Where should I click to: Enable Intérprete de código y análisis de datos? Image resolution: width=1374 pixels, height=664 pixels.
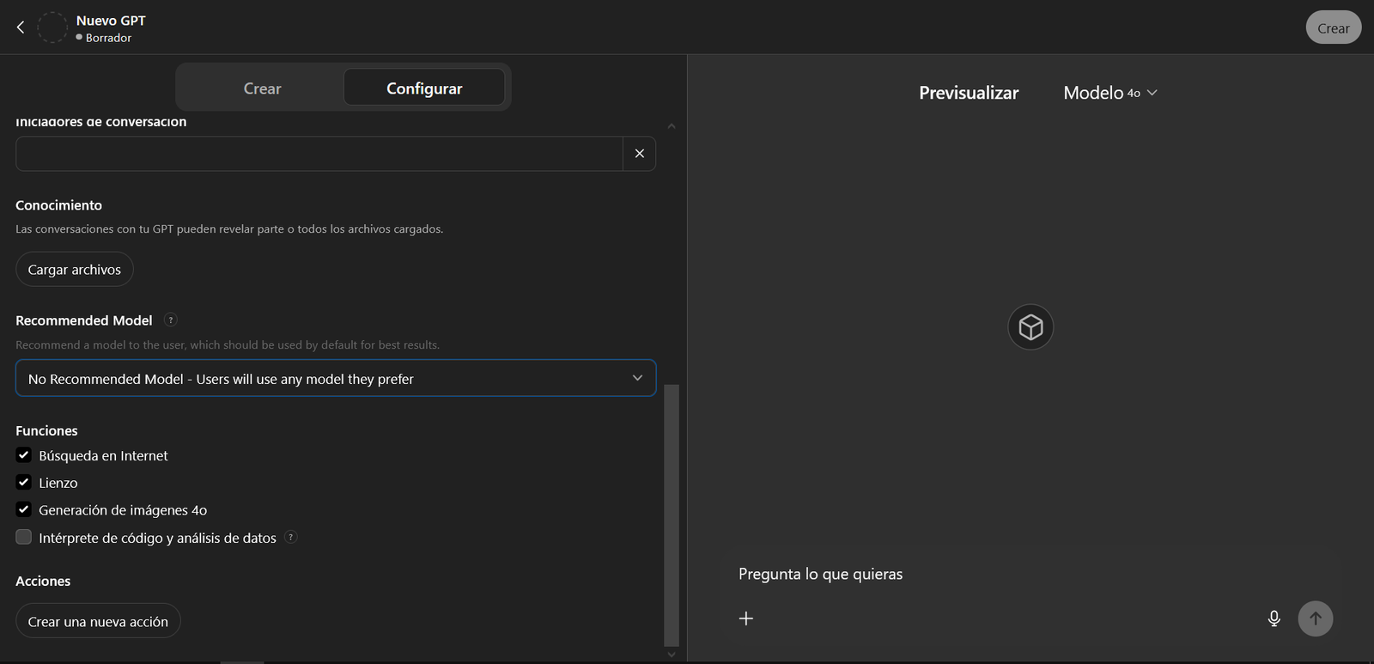[24, 537]
